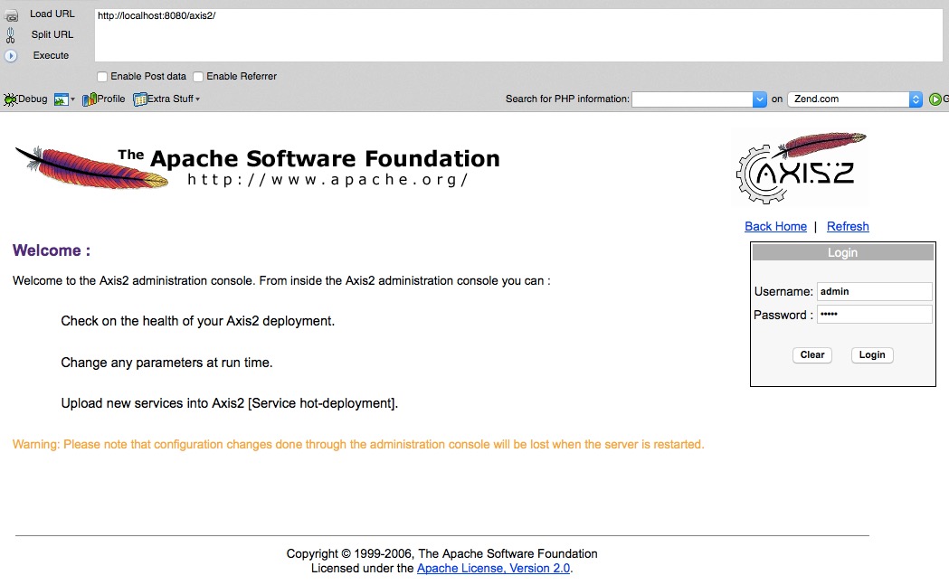Image resolution: width=949 pixels, height=585 pixels.
Task: Click the Profile chart icon
Action: point(89,99)
